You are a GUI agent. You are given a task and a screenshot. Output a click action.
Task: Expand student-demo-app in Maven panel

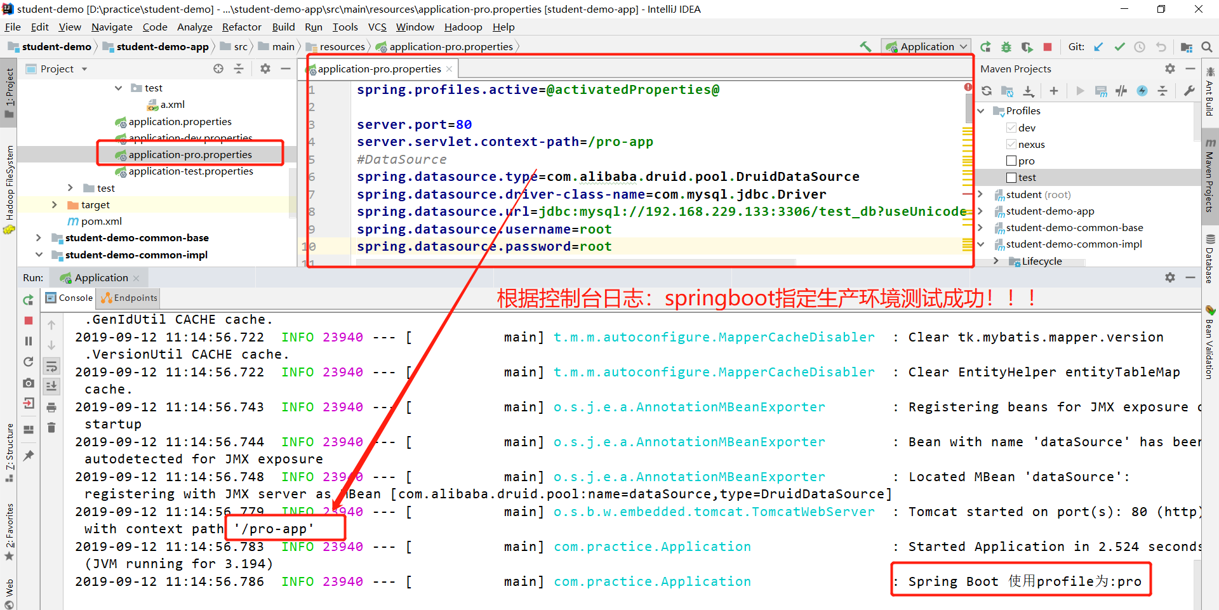[x=980, y=211]
